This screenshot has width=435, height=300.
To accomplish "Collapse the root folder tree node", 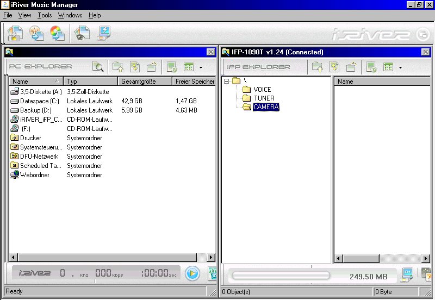I will pyautogui.click(x=227, y=81).
